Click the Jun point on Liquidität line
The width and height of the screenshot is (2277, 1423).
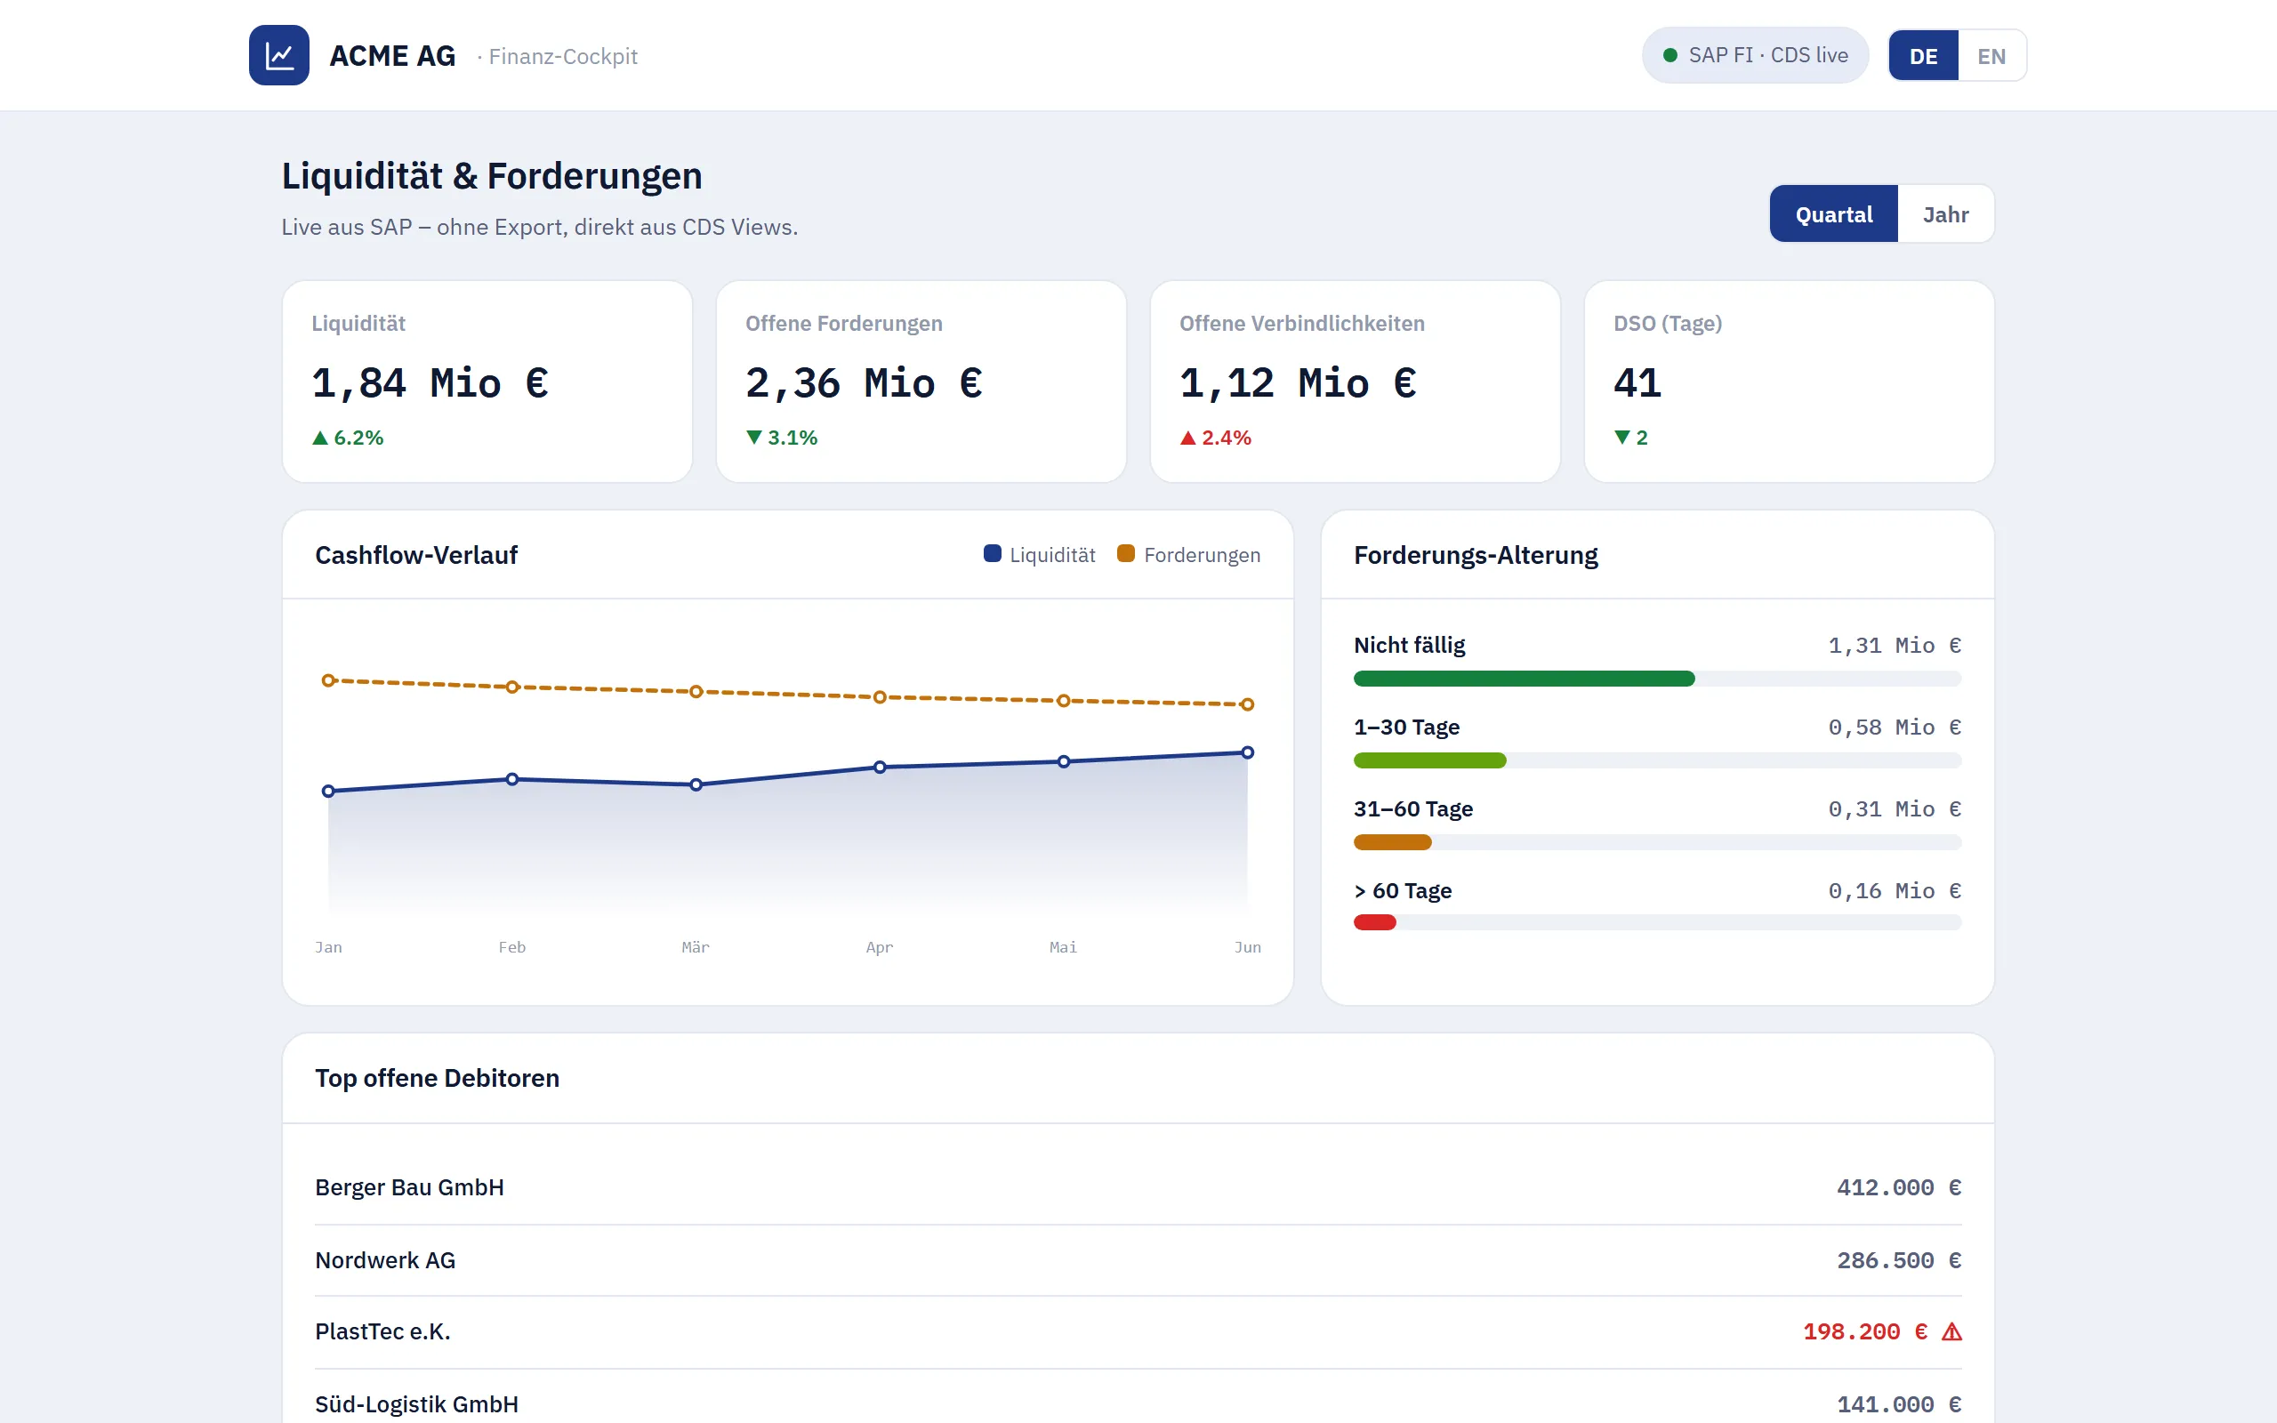tap(1247, 753)
